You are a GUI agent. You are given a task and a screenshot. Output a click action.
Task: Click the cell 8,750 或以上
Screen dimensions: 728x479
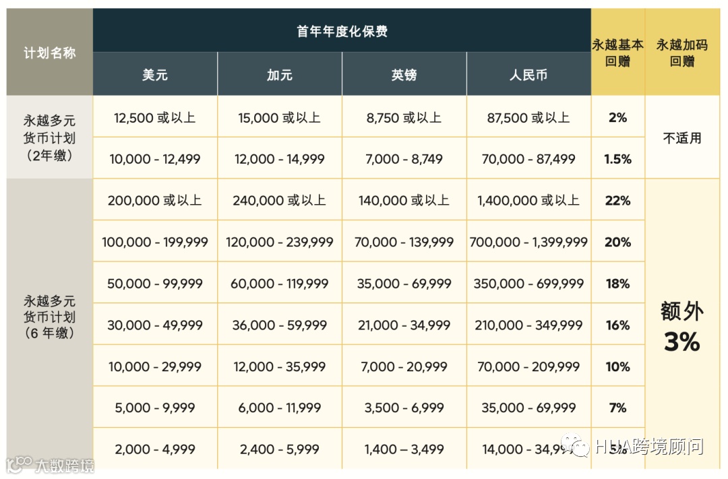pos(404,117)
